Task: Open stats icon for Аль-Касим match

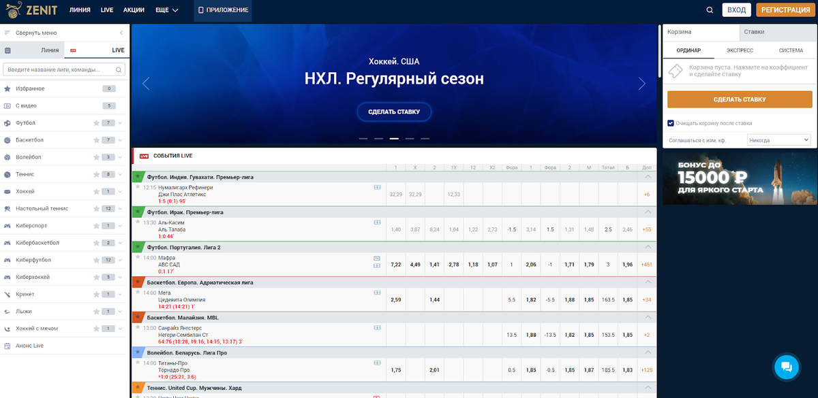Action: pos(377,222)
